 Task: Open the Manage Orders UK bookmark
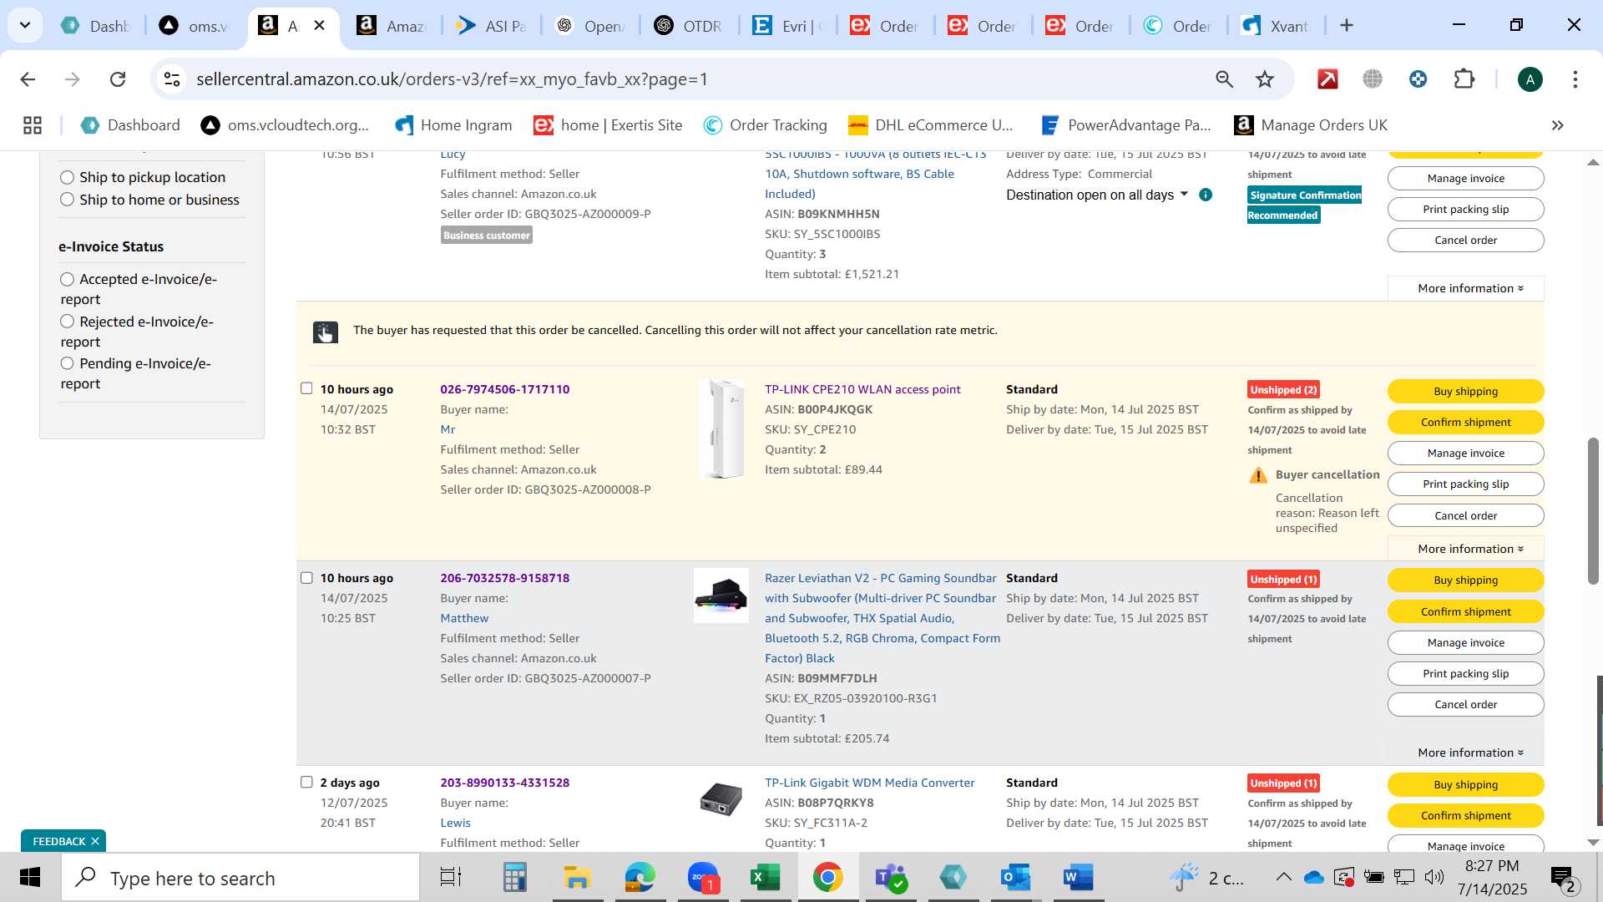click(1311, 125)
